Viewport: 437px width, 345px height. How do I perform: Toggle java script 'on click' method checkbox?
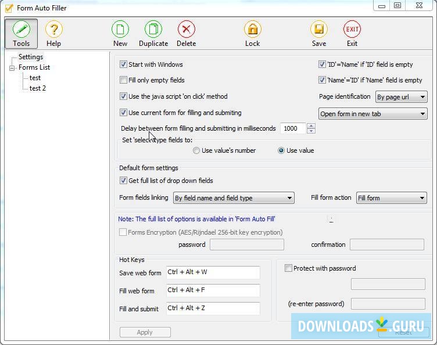click(123, 96)
